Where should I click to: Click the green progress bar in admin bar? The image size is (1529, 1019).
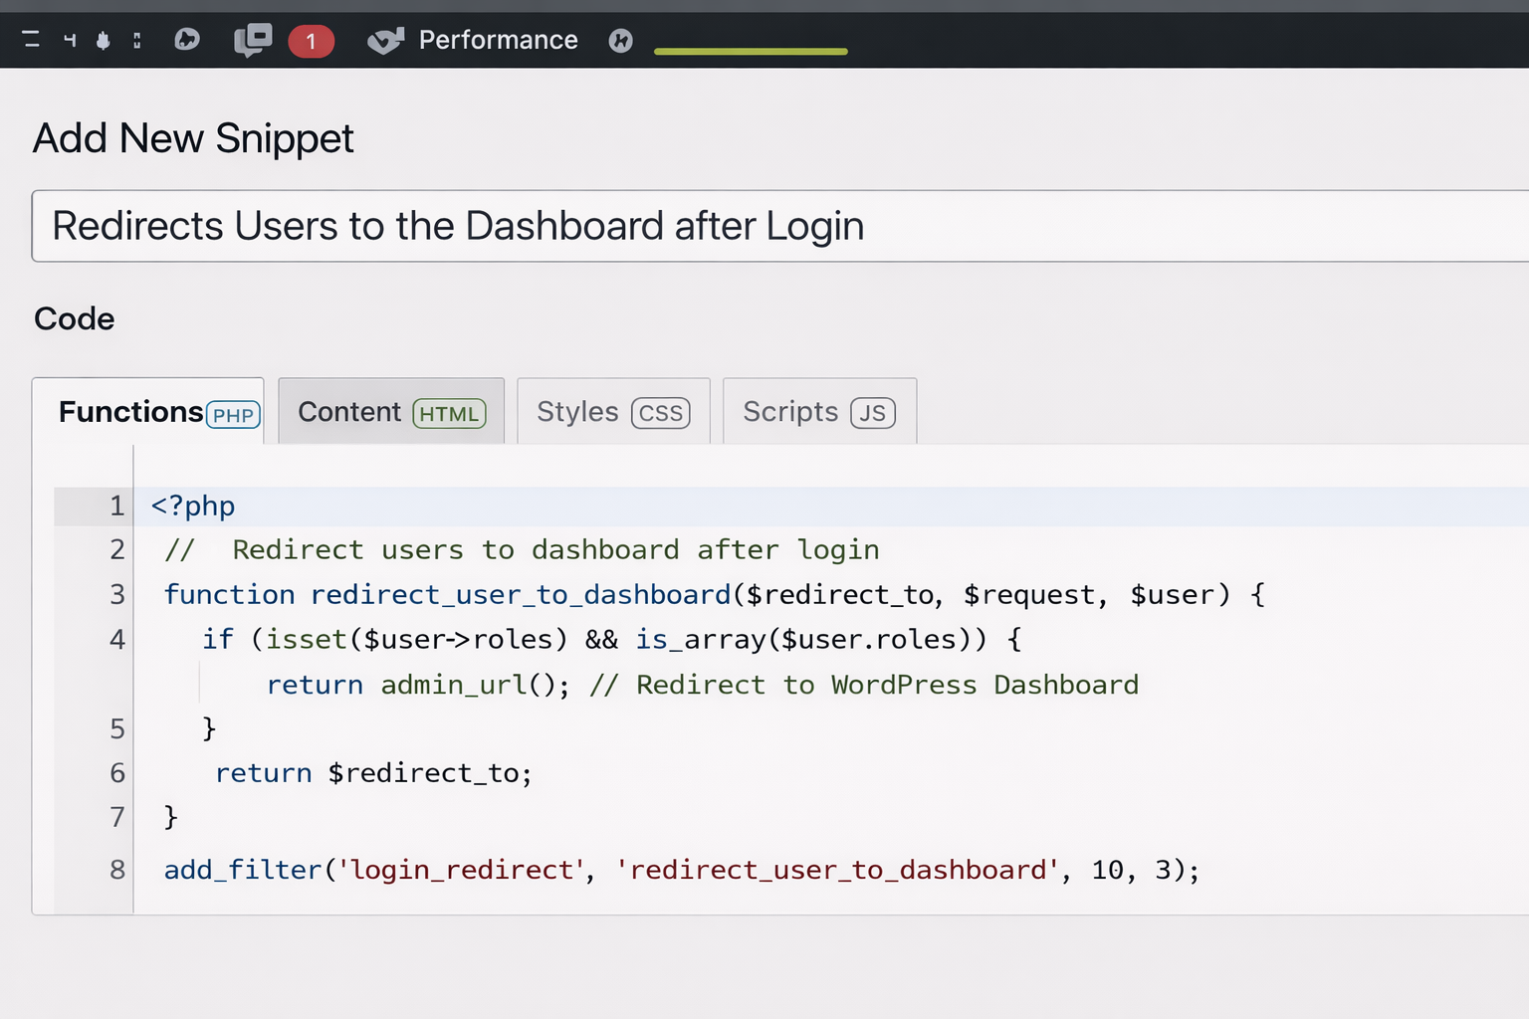[x=751, y=51]
